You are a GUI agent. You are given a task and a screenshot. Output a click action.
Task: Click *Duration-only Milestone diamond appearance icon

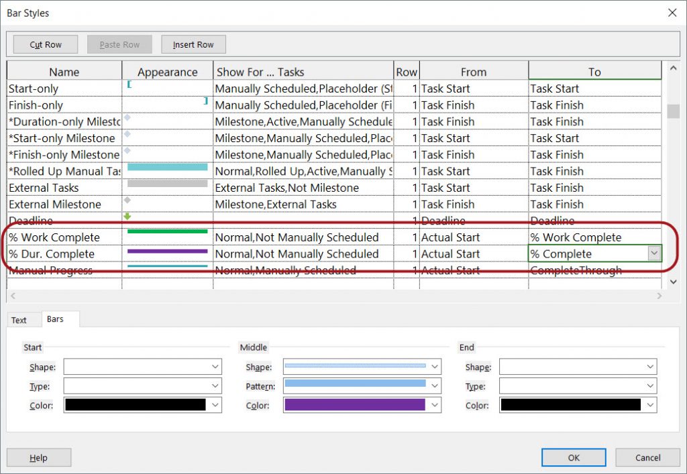(127, 117)
